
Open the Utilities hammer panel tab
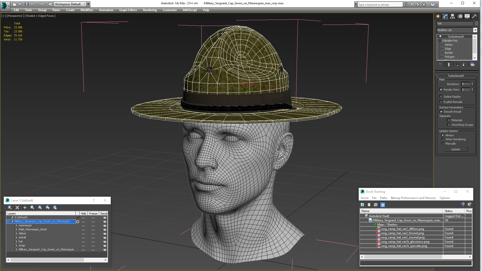(x=474, y=16)
